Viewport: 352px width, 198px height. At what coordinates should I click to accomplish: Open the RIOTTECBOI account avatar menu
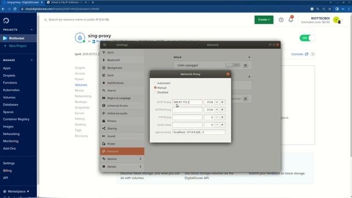(337, 20)
